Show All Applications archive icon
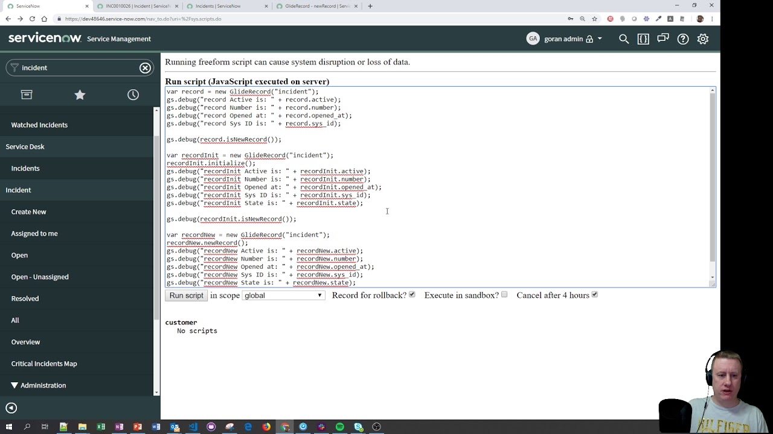Screen dimensions: 773x434 [27, 95]
